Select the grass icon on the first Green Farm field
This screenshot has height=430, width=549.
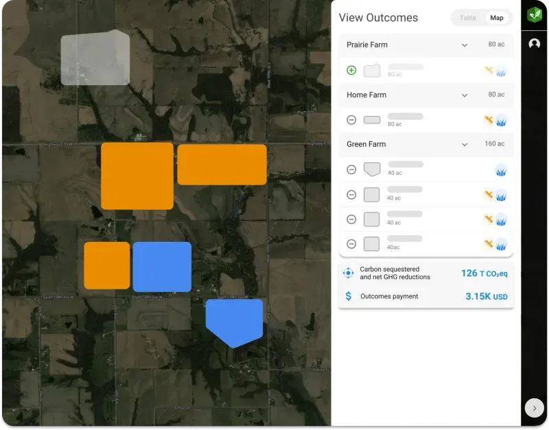point(502,169)
